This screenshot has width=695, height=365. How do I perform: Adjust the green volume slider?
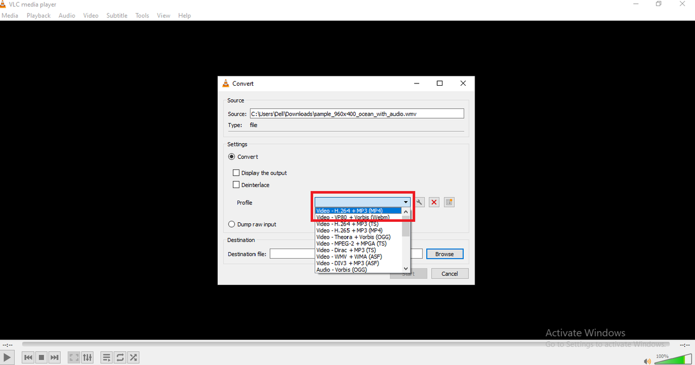pyautogui.click(x=672, y=360)
